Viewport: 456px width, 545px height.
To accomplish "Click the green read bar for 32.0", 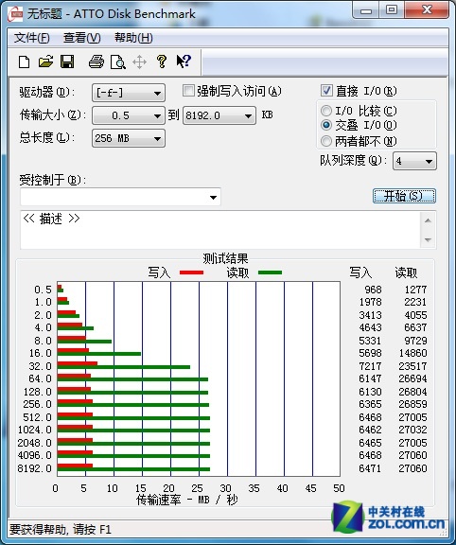I will (x=124, y=367).
